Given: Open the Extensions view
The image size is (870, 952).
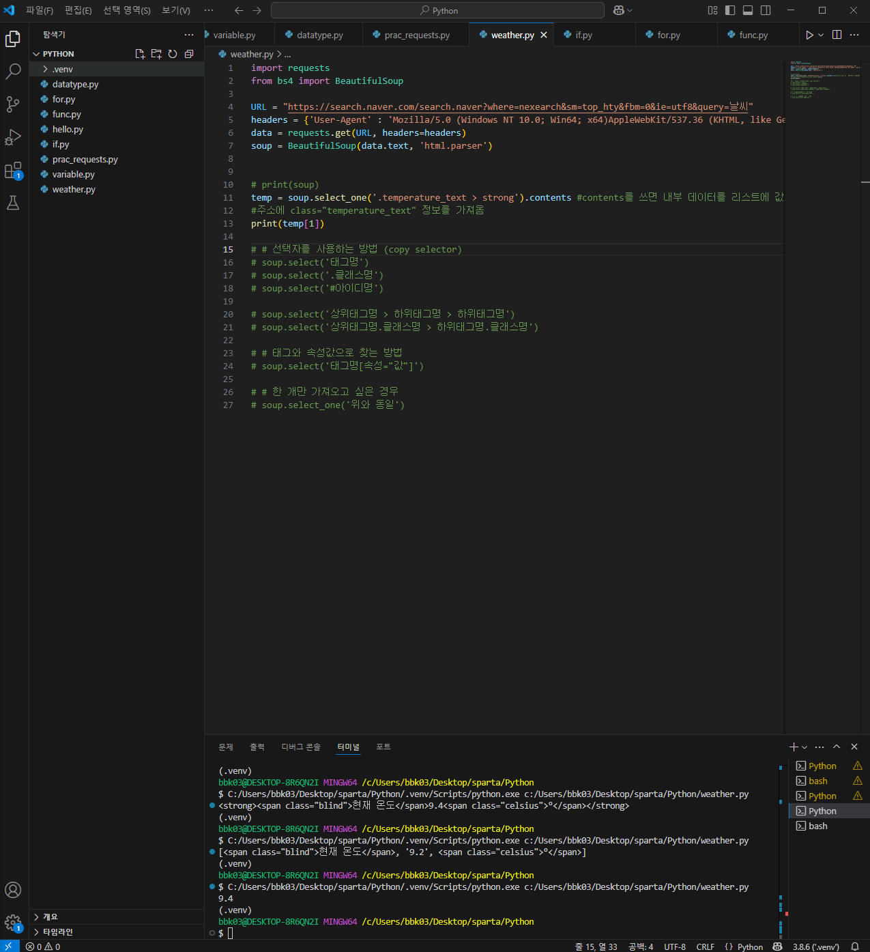Looking at the screenshot, I should coord(13,170).
